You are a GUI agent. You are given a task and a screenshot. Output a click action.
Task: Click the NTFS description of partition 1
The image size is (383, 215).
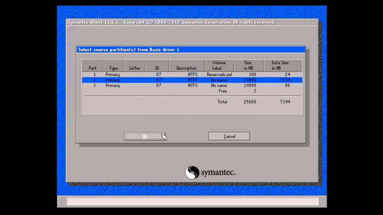click(193, 74)
